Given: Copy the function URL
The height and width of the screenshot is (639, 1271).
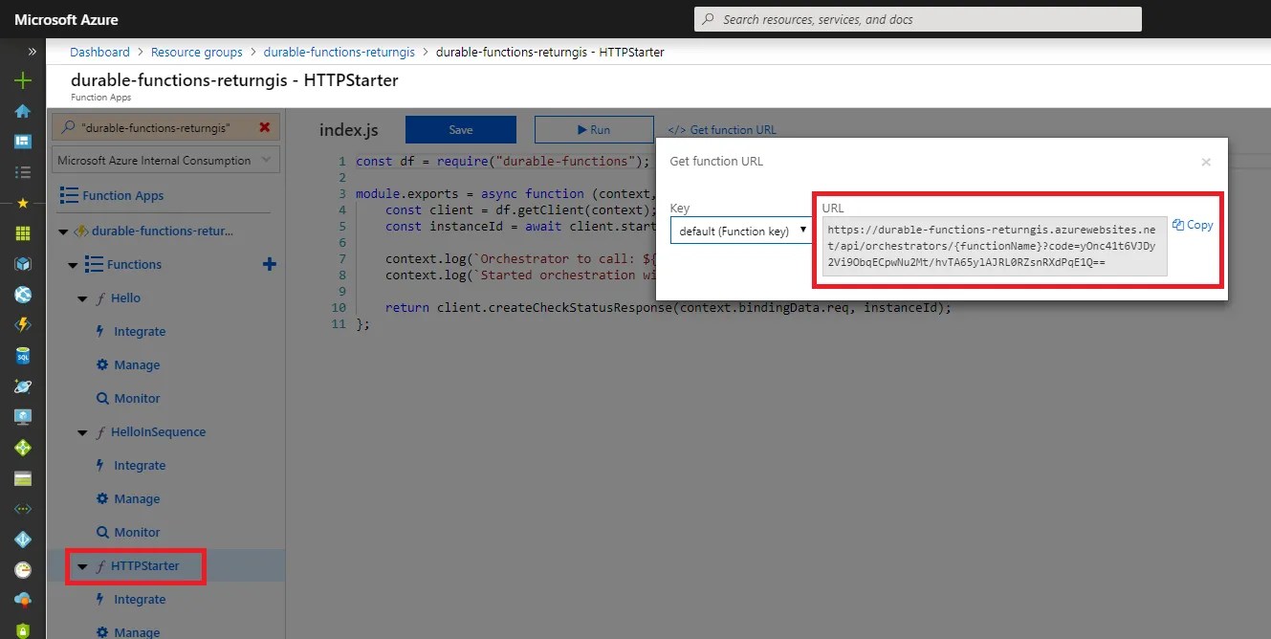Looking at the screenshot, I should [x=1193, y=225].
